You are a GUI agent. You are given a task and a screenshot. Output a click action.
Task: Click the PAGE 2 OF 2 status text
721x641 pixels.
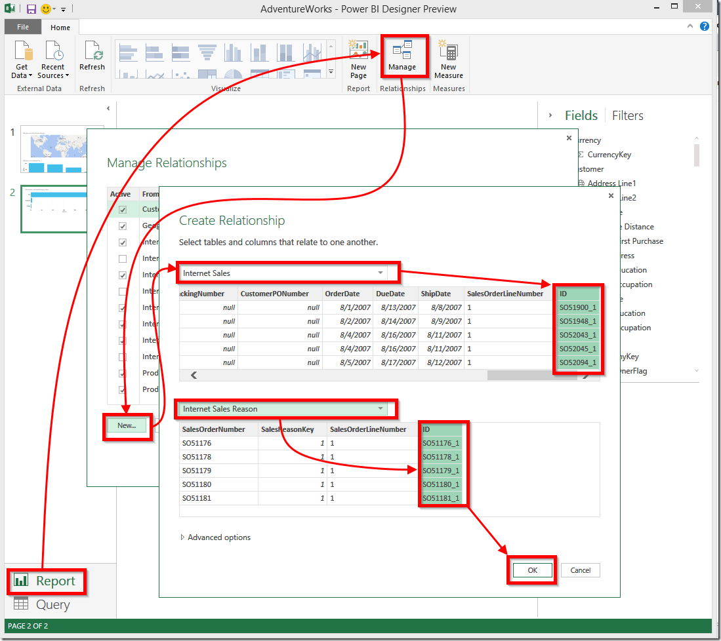[x=28, y=626]
